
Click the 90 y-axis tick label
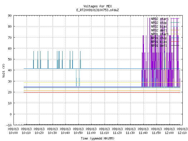[x=10, y=16]
